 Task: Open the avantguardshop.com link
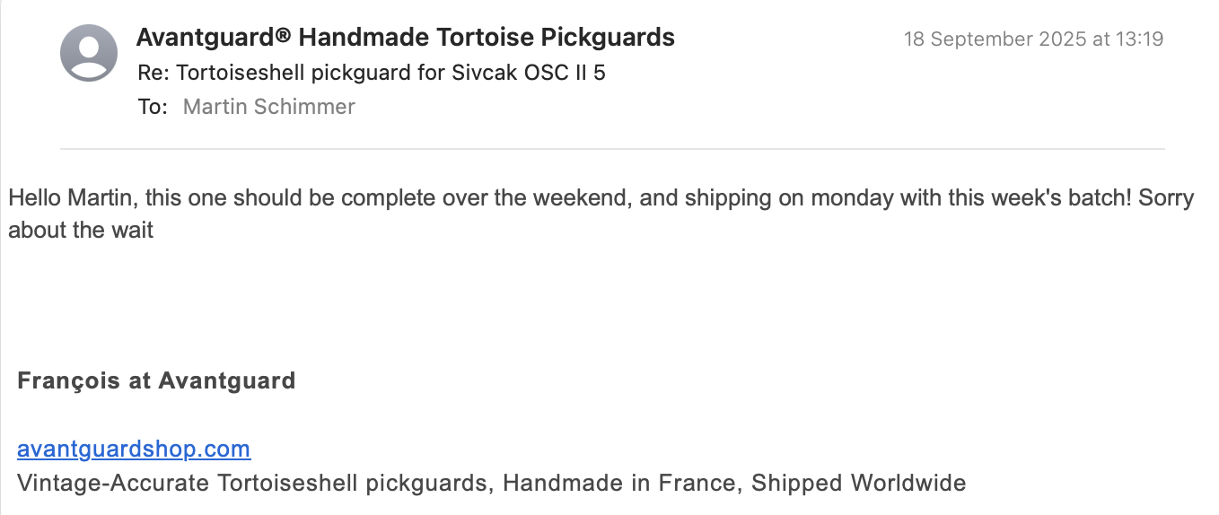[x=134, y=449]
